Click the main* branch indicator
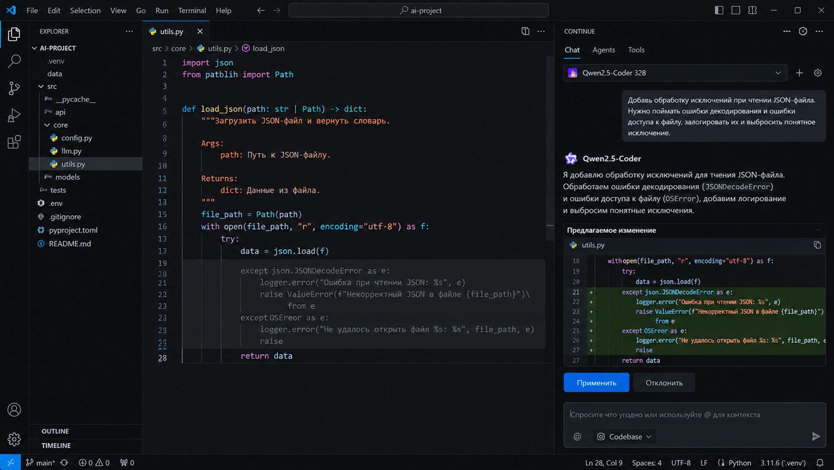 point(40,463)
